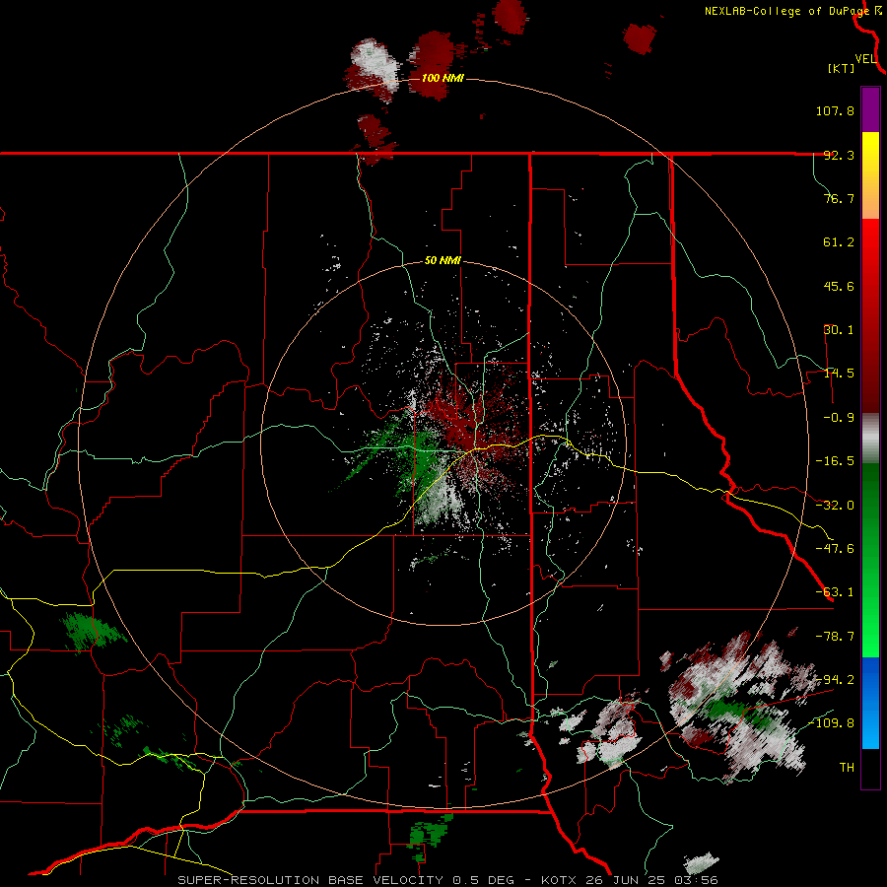
Task: Click the -47.6 velocity scale value
Action: click(x=835, y=549)
